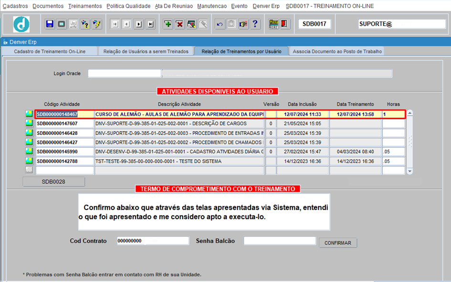Click the activities list scroll down arrow

(410, 171)
